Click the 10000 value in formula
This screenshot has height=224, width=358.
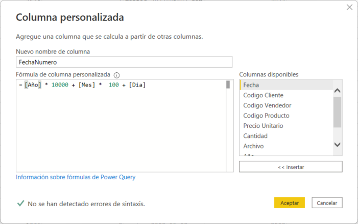coord(60,85)
